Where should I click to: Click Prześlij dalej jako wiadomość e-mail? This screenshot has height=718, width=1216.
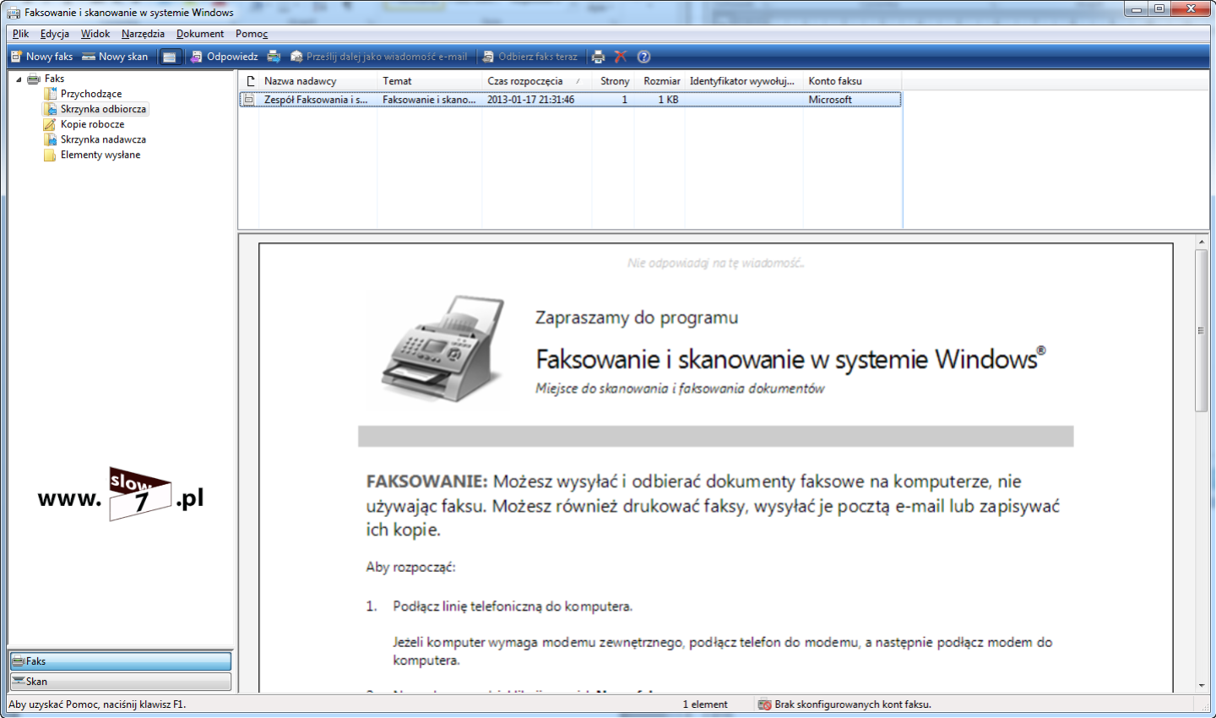pyautogui.click(x=378, y=57)
